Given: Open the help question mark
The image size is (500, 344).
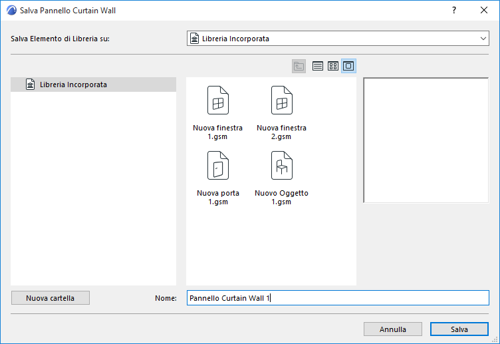Looking at the screenshot, I should 454,10.
